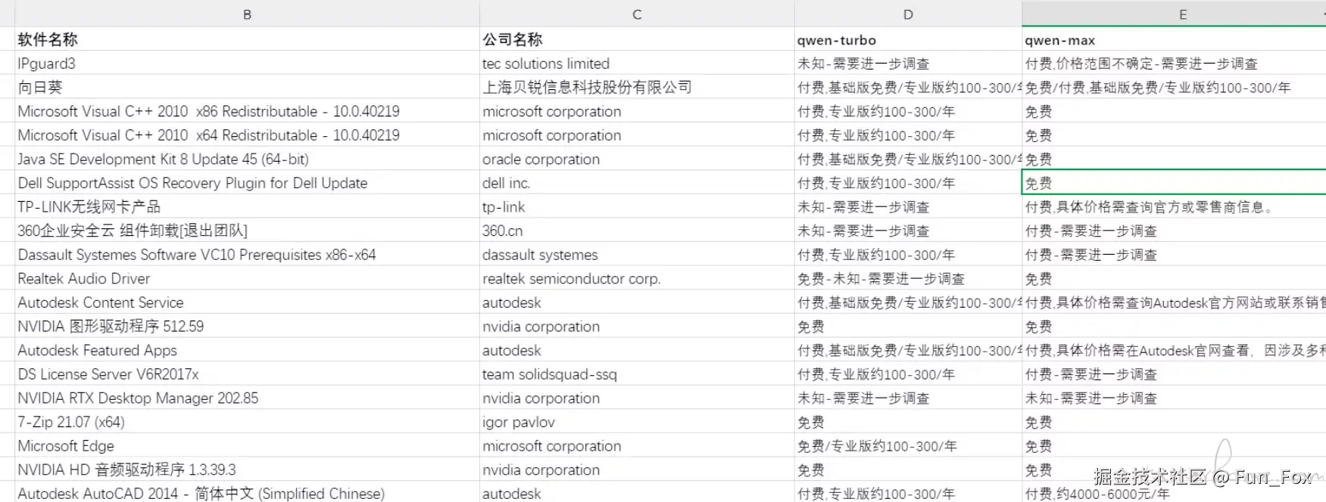1326x502 pixels.
Task: Select column E header
Action: (1182, 14)
